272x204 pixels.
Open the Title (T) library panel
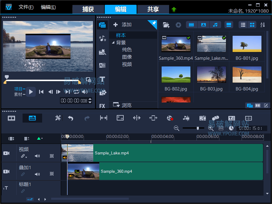(x=102, y=79)
